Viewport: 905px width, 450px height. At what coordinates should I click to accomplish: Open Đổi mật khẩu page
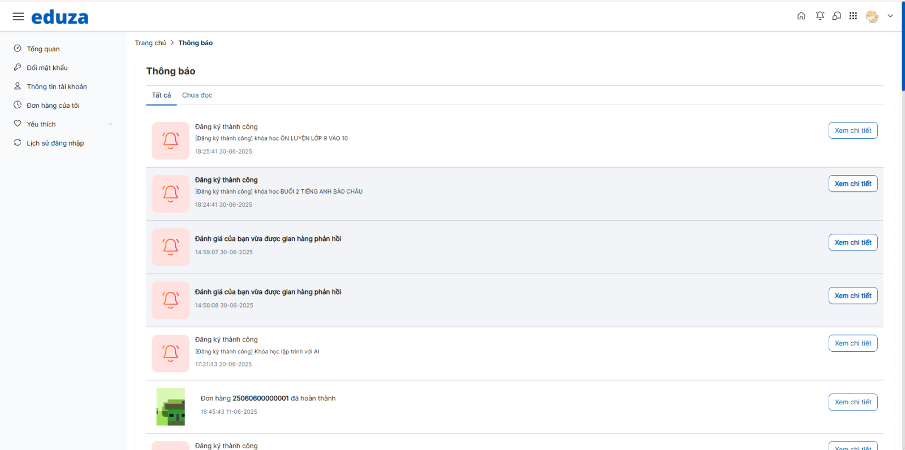pyautogui.click(x=47, y=68)
